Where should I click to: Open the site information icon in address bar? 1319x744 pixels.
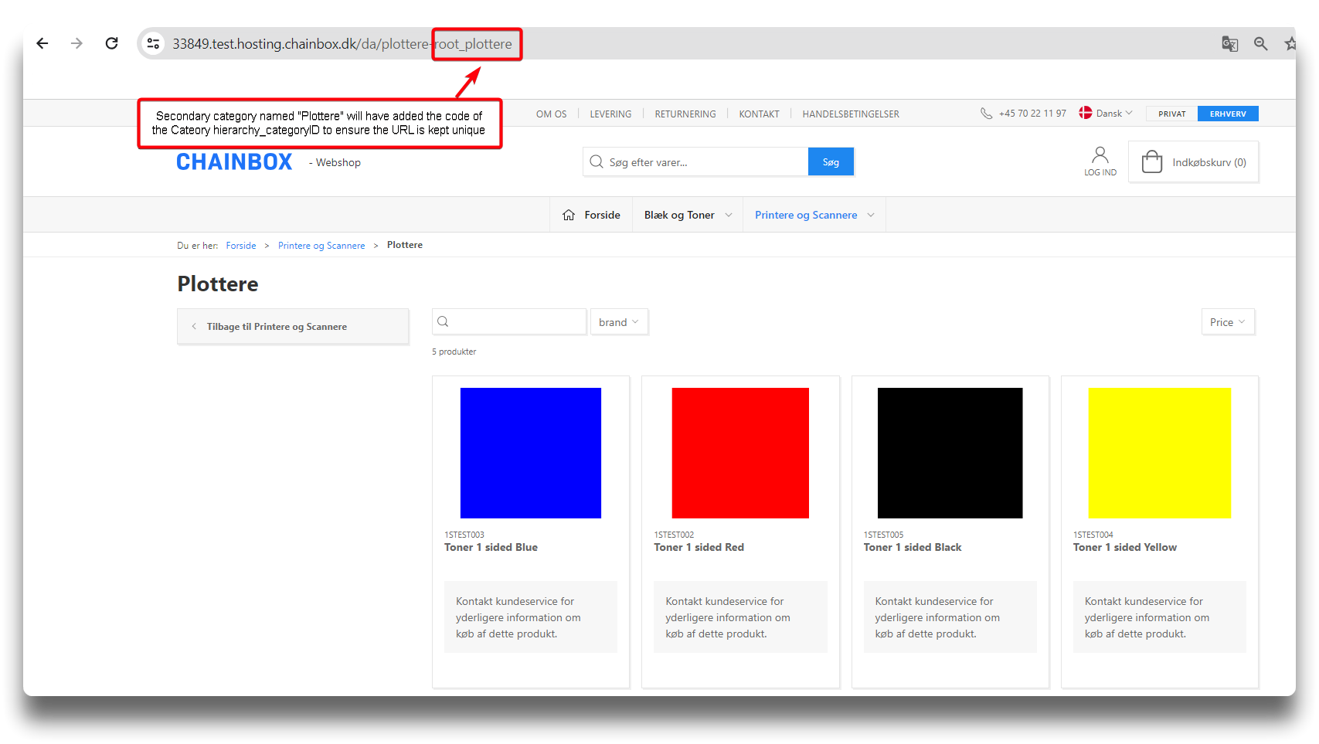pos(153,43)
